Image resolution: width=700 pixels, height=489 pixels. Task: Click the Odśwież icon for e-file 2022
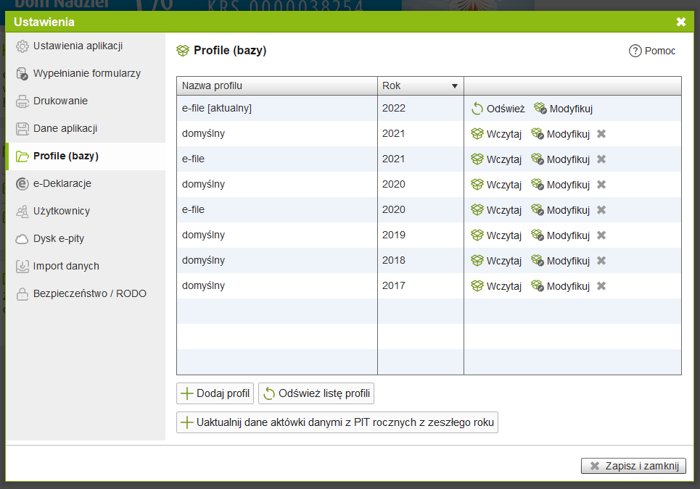(477, 109)
